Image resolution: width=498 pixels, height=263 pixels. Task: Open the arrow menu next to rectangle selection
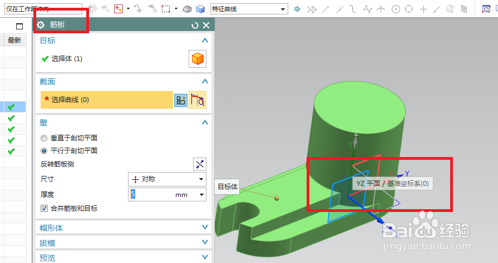[x=176, y=9]
